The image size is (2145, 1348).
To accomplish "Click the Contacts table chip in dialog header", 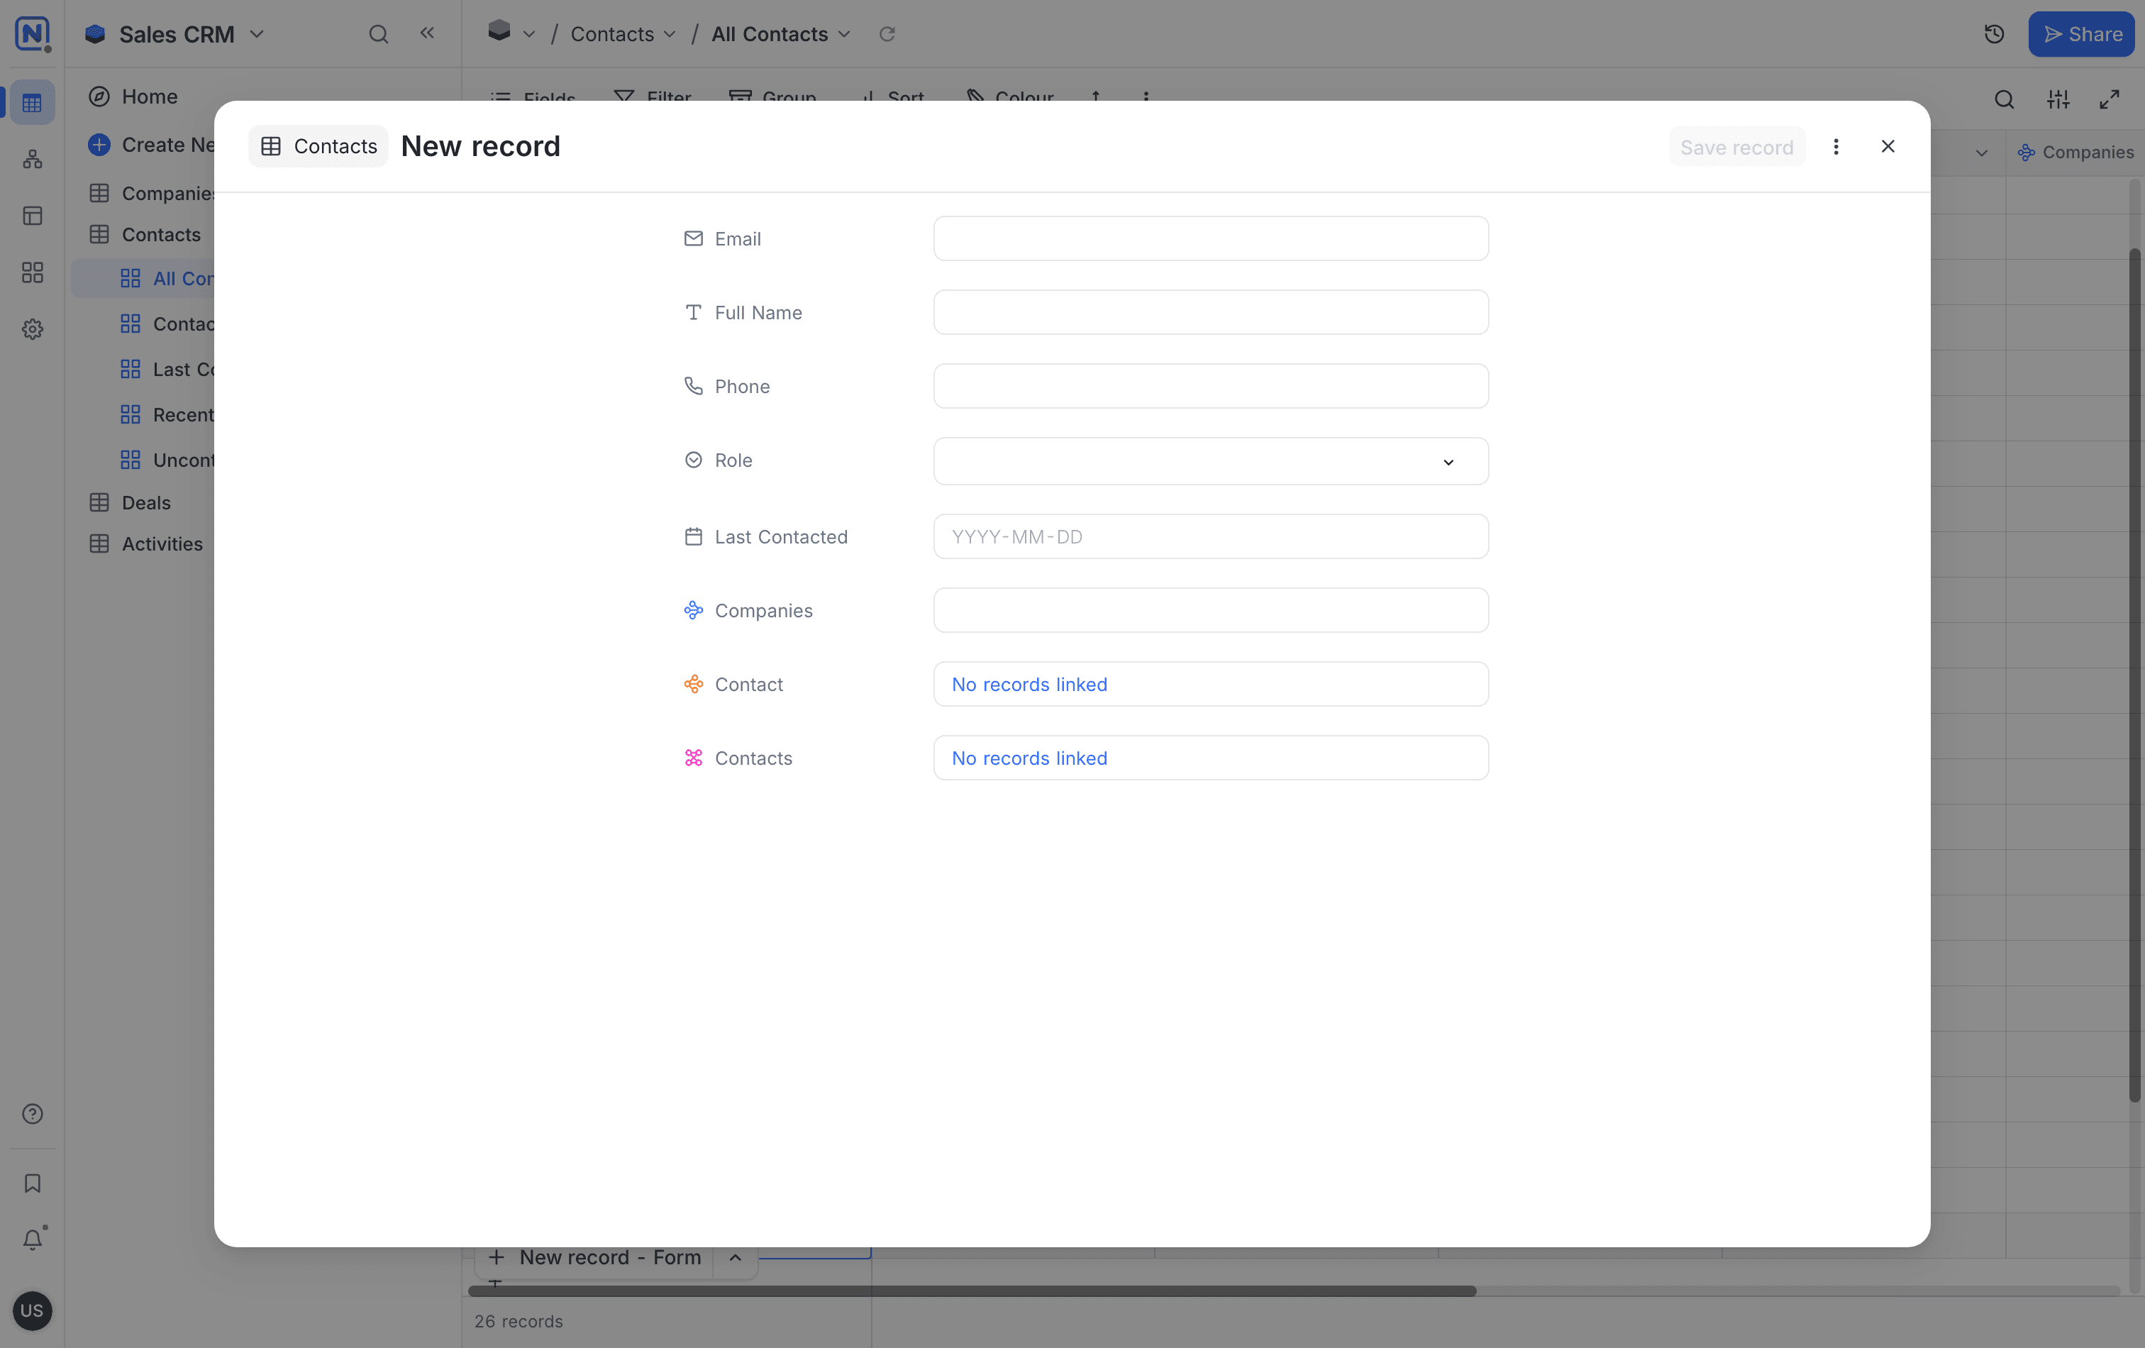I will coord(318,146).
